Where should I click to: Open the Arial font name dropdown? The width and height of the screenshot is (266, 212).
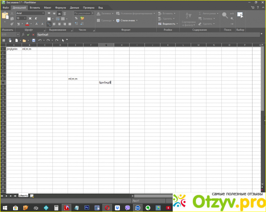tap(30, 13)
